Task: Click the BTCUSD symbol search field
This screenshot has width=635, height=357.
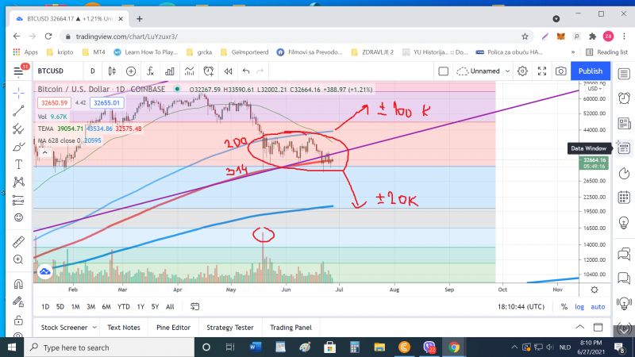Action: click(54, 71)
